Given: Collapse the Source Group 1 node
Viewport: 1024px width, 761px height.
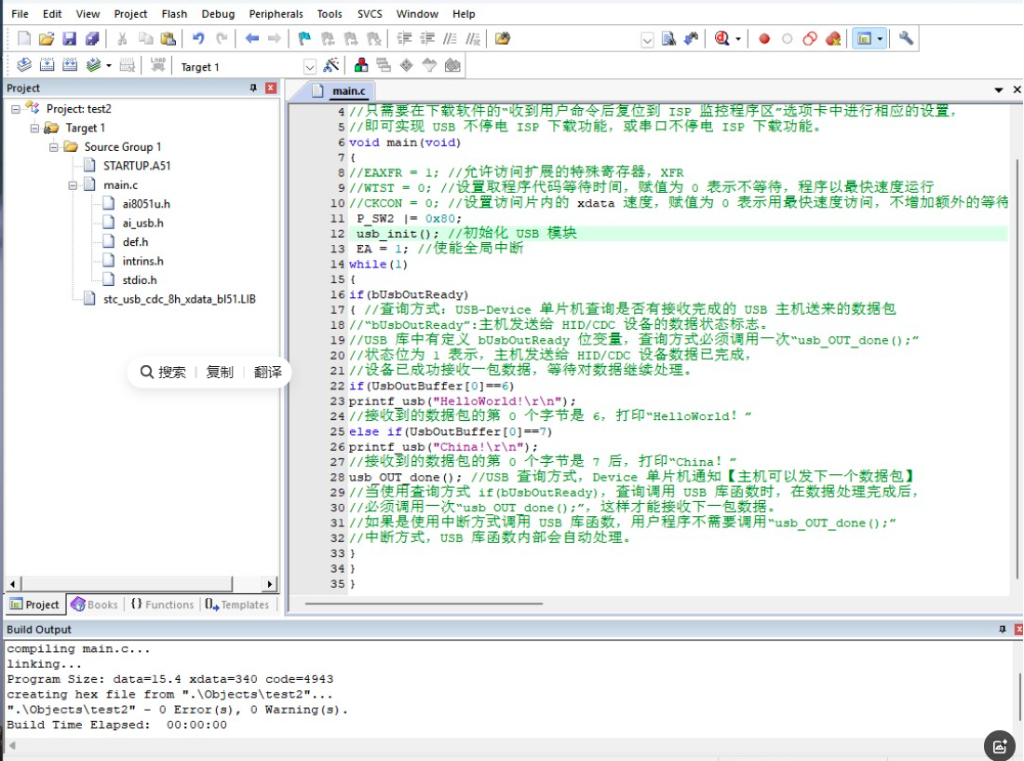Looking at the screenshot, I should (54, 147).
